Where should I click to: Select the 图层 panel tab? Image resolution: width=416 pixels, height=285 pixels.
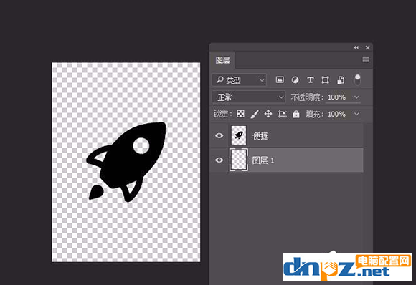pyautogui.click(x=222, y=60)
